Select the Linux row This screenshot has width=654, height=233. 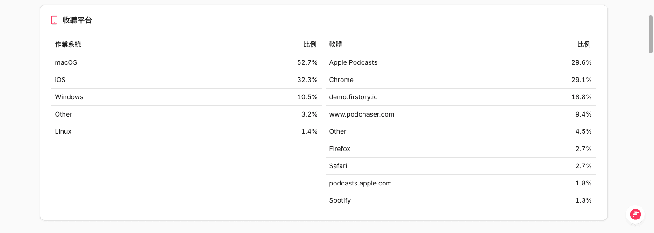click(186, 131)
